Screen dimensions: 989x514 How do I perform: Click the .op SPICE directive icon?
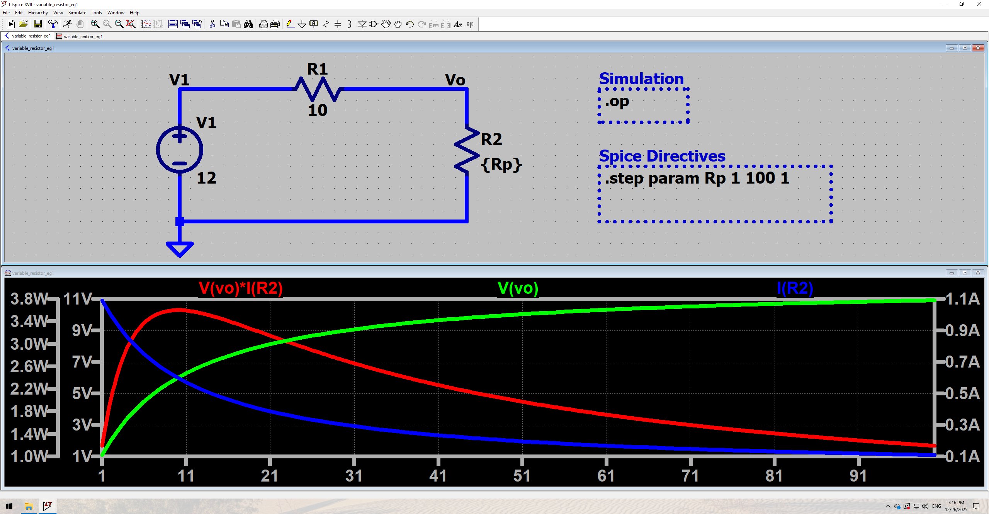click(470, 24)
